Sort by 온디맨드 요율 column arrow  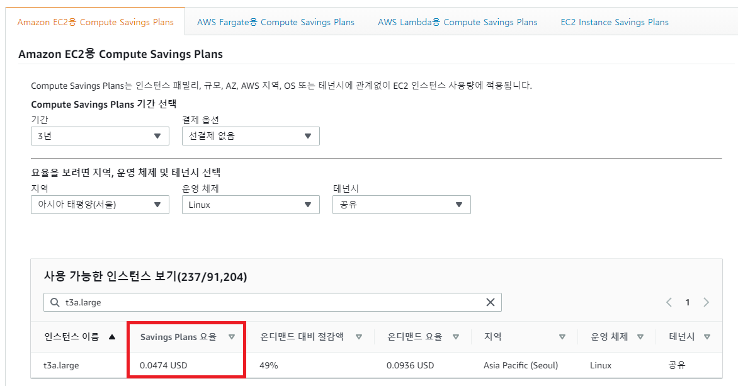[x=456, y=337]
